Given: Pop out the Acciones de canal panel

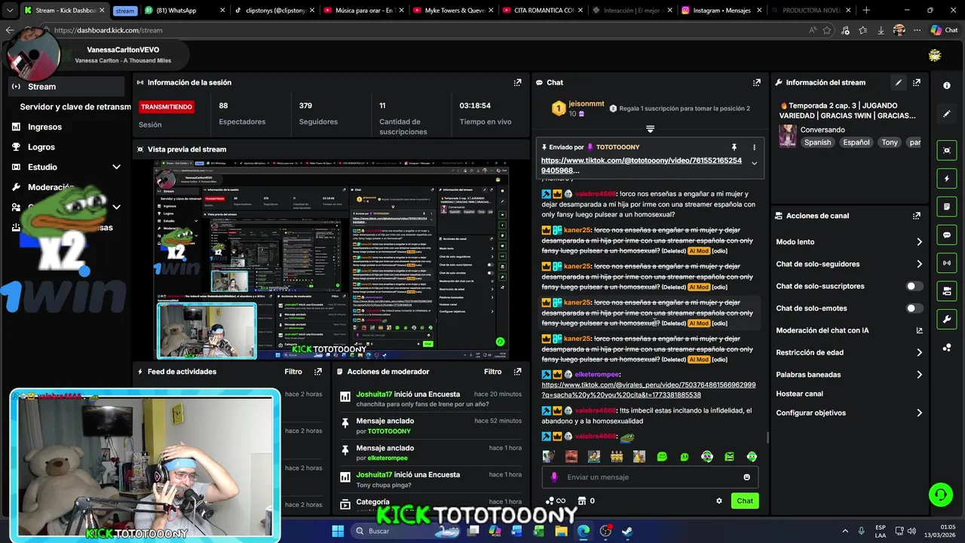Looking at the screenshot, I should click(916, 216).
